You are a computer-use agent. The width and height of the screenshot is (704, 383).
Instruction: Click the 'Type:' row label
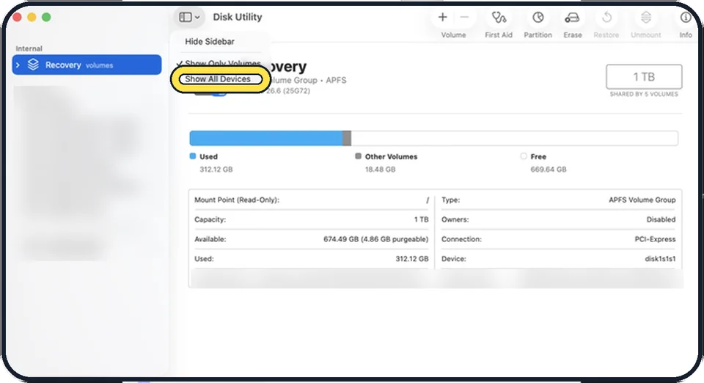450,200
